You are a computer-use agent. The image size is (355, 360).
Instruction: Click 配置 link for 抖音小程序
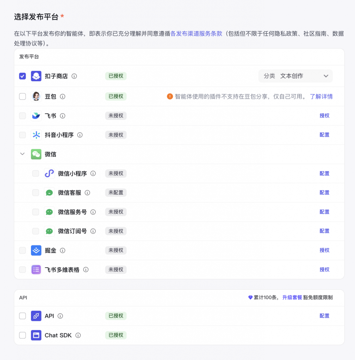pyautogui.click(x=324, y=135)
